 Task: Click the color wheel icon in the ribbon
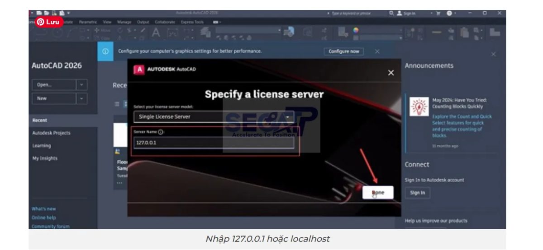pyautogui.click(x=356, y=30)
